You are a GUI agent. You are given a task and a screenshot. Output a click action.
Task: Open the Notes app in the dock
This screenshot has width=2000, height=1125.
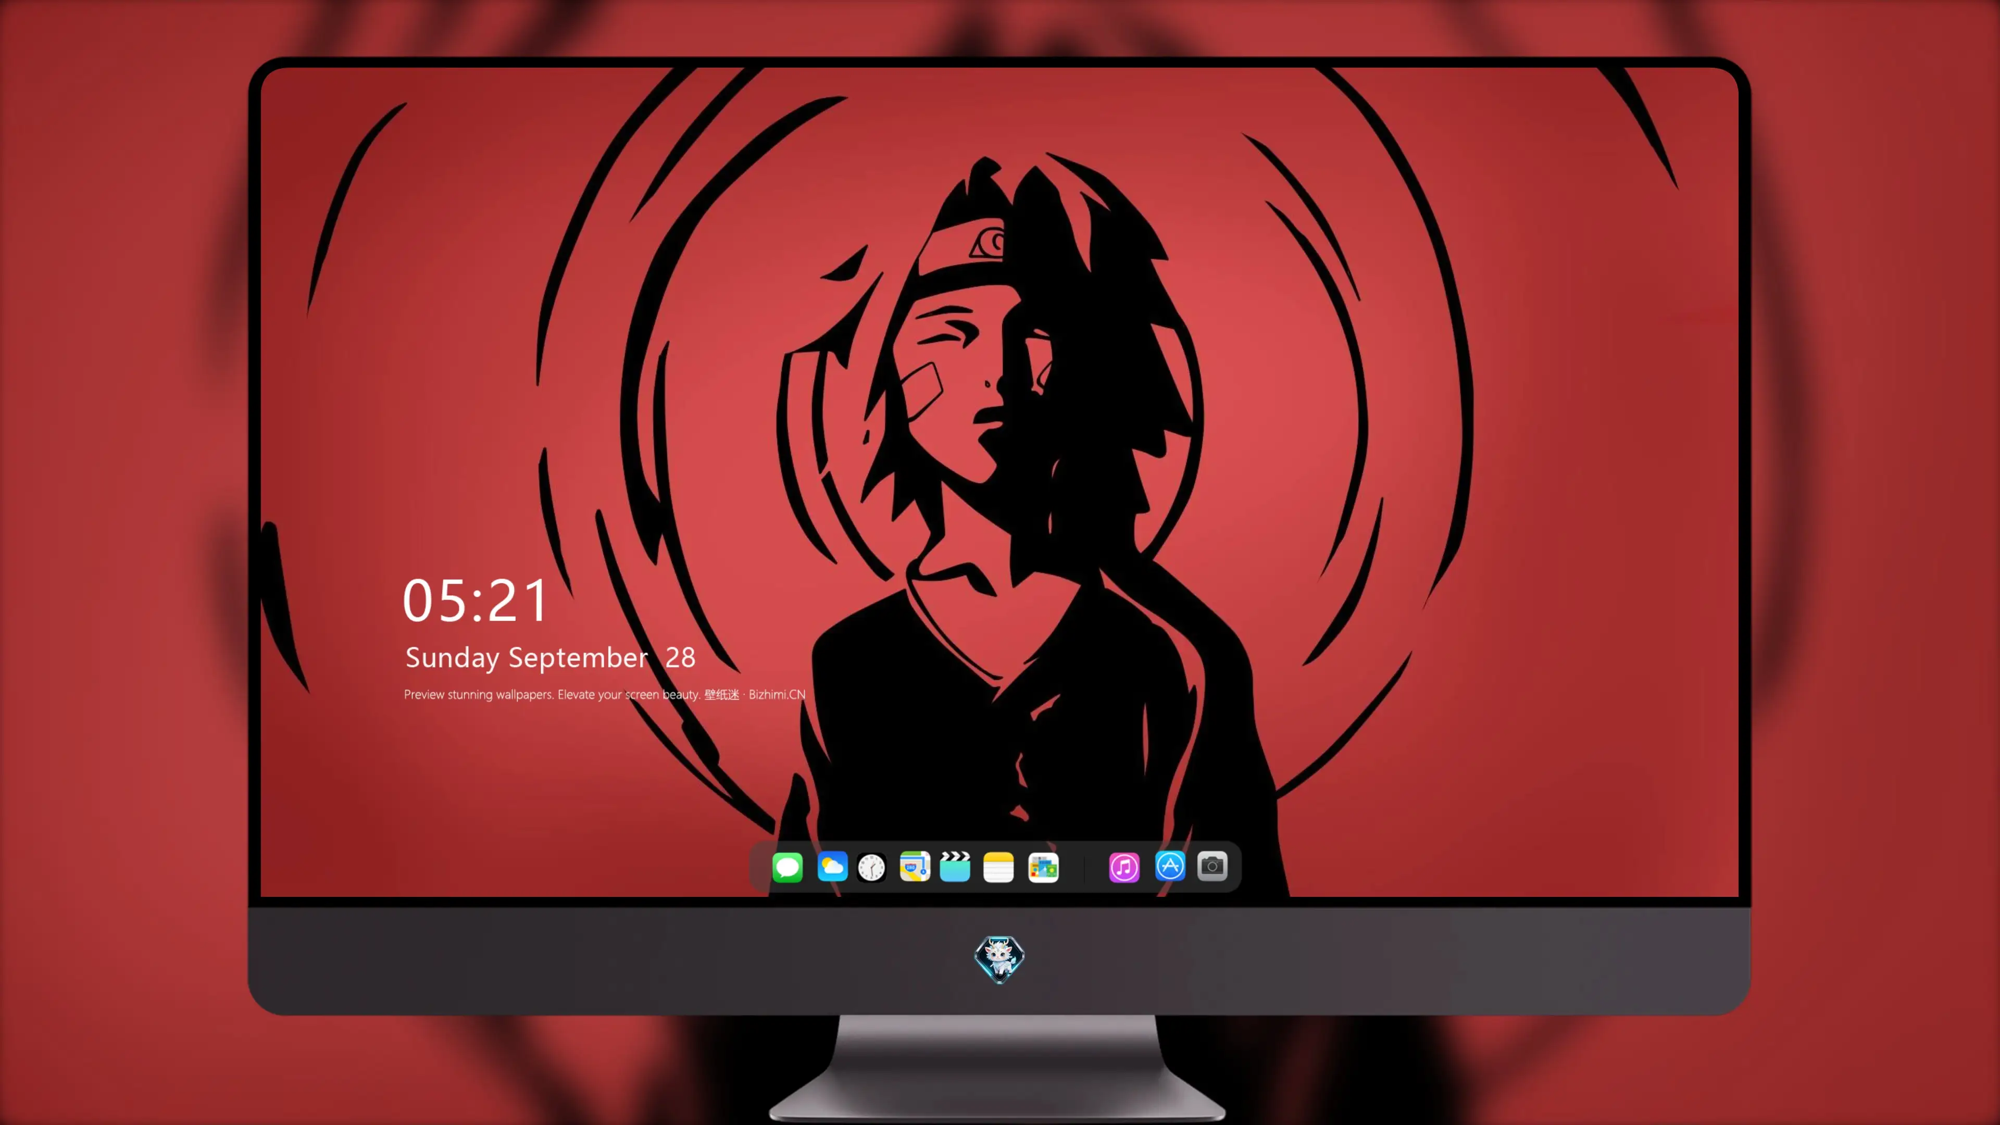[998, 867]
